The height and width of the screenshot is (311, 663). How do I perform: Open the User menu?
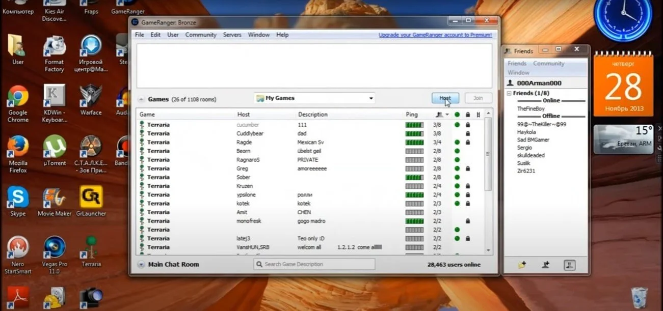pos(173,35)
